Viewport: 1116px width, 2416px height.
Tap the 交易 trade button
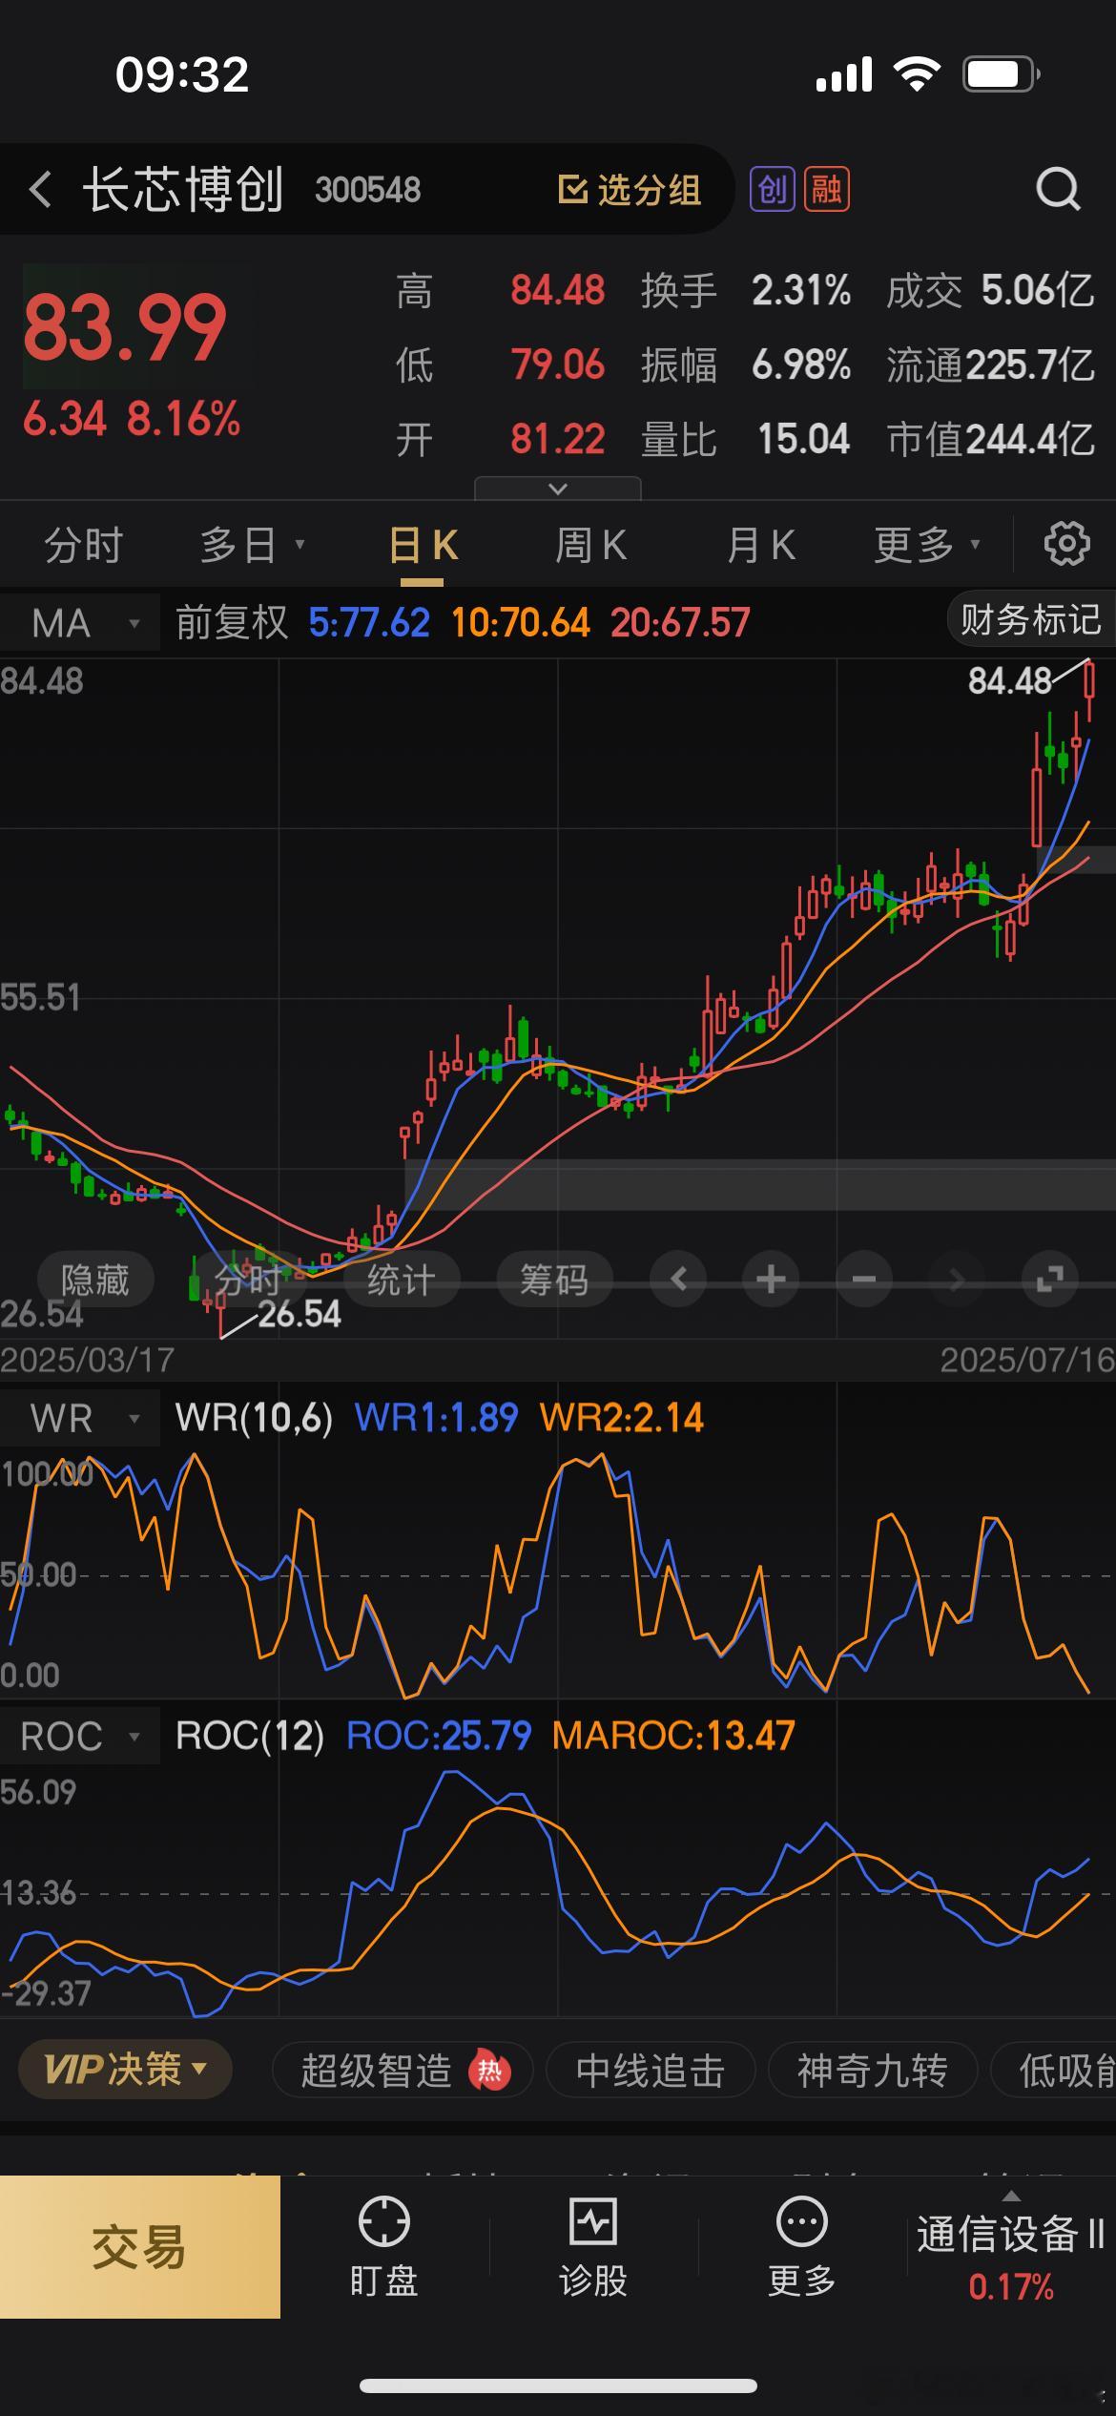[140, 2247]
